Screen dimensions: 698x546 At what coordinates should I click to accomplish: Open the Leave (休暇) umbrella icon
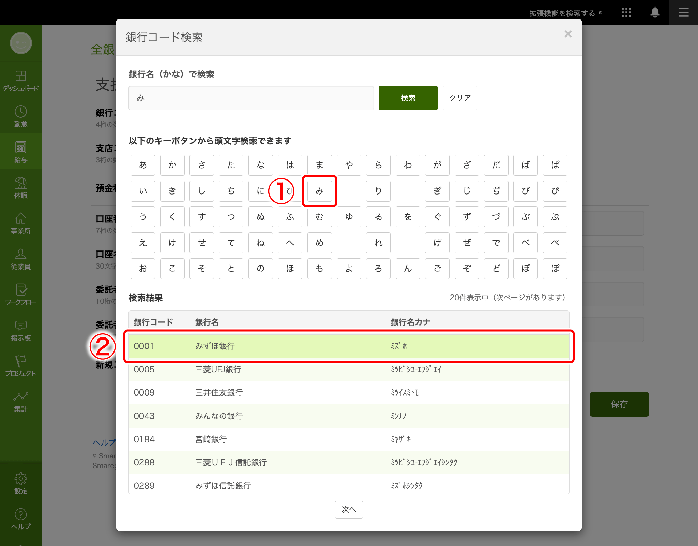point(21,187)
